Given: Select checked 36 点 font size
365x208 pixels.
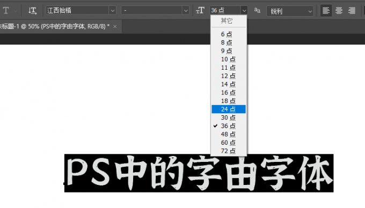Looking at the screenshot, I should point(229,126).
